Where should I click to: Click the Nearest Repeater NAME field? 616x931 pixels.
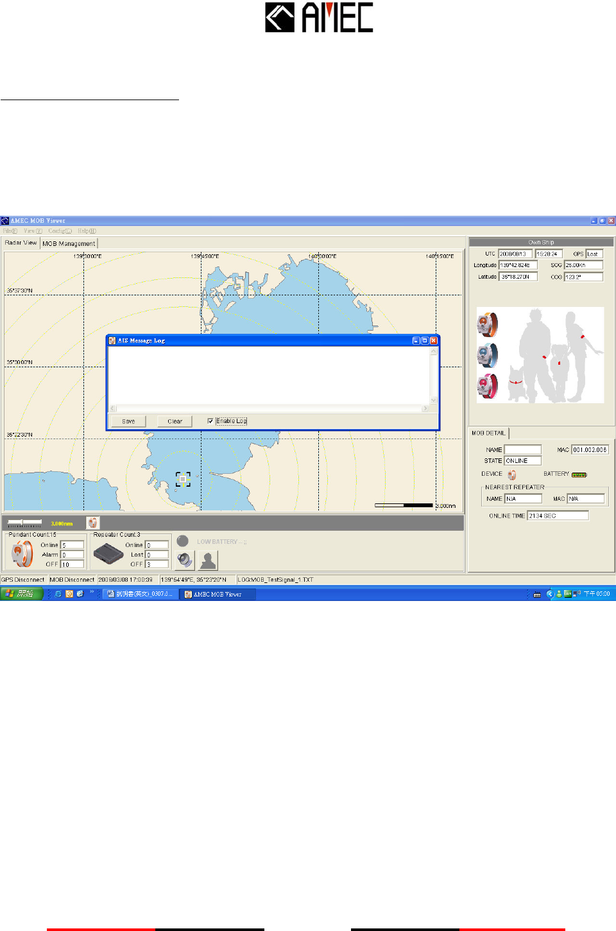pyautogui.click(x=523, y=498)
